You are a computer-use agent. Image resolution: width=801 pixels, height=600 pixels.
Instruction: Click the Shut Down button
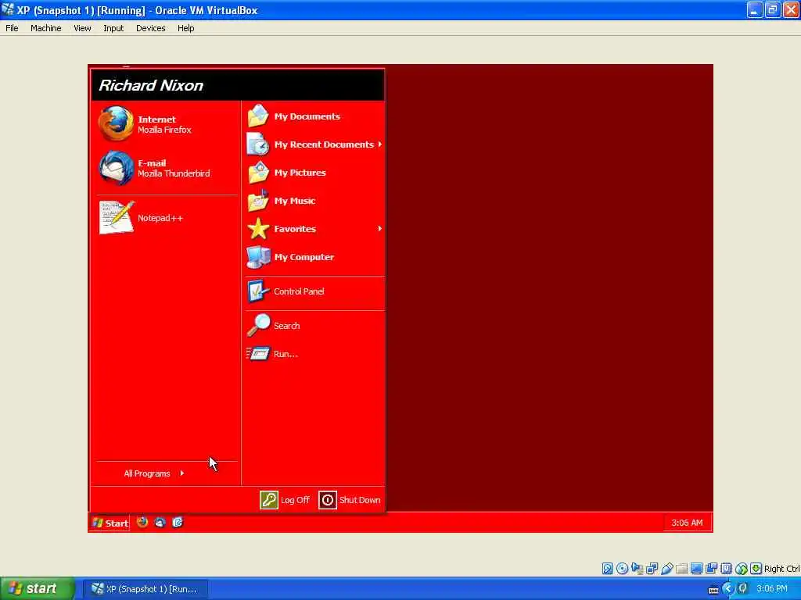point(350,500)
